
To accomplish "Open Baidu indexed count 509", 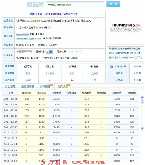I will (28, 73).
